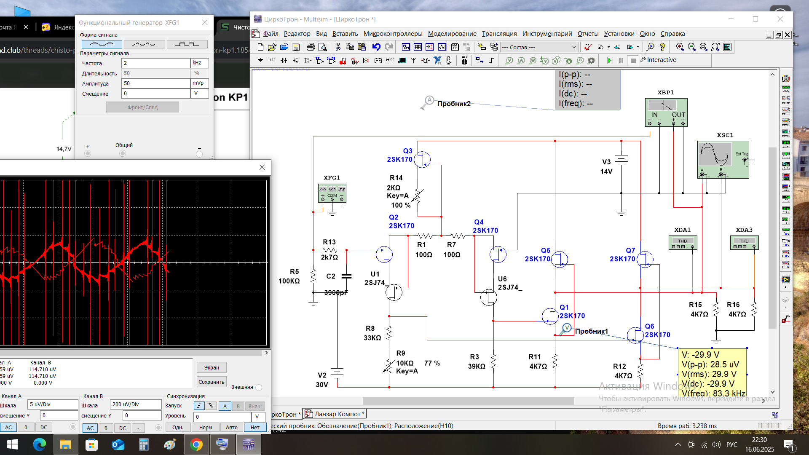Viewport: 809px width, 455px height.
Task: Click the Undo arrow icon
Action: [376, 47]
